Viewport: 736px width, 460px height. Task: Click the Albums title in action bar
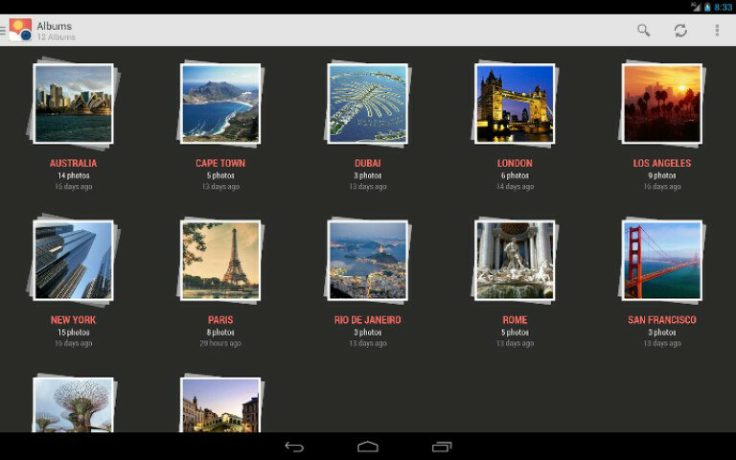coord(55,26)
